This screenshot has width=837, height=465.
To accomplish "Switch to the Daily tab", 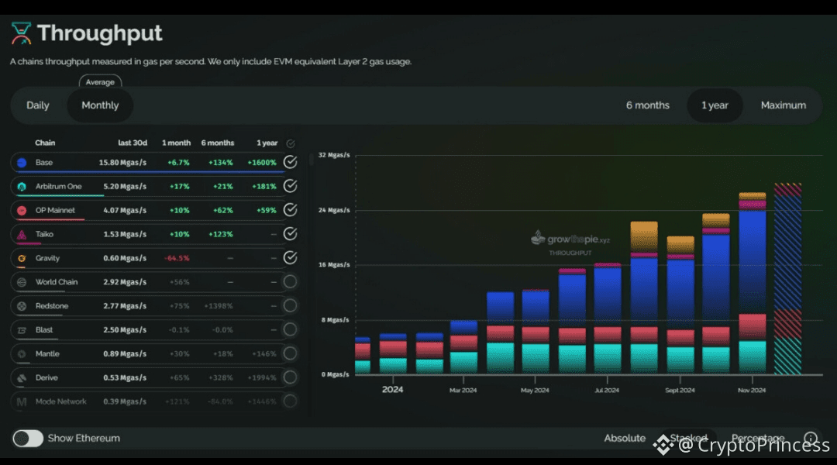I will point(38,105).
